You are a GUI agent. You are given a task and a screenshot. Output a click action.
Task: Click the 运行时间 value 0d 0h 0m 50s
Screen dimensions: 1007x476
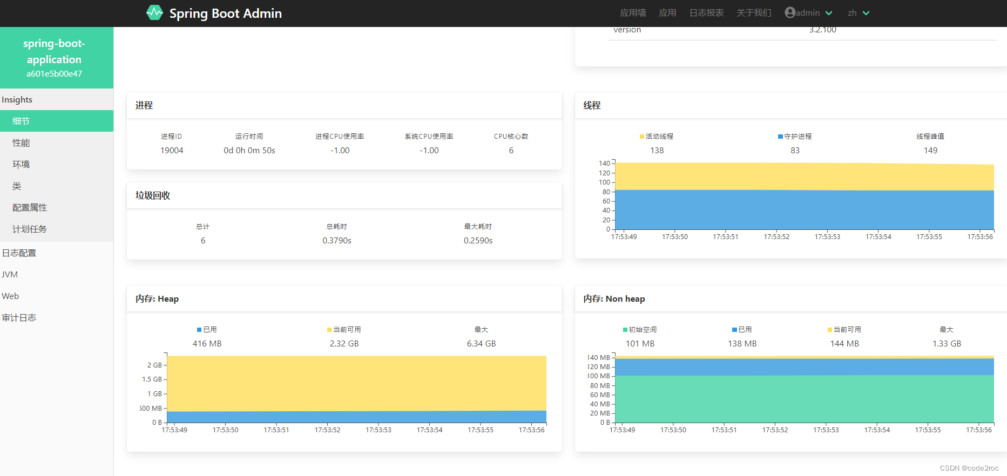(249, 151)
